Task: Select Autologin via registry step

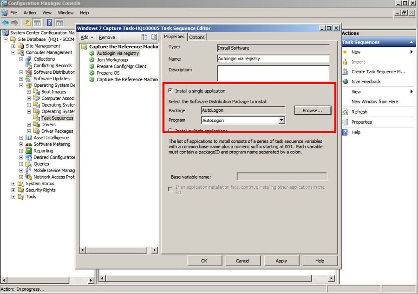Action: [118, 53]
